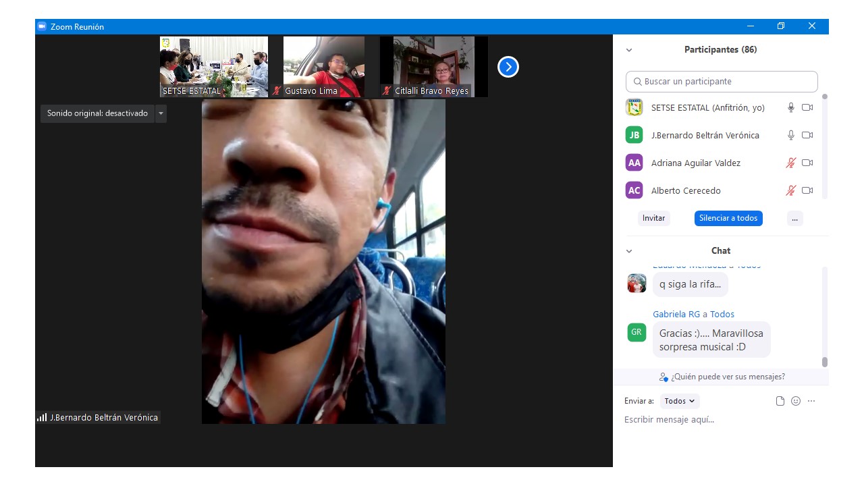Click JB avatar of J.Bernardo Beltrán
The height and width of the screenshot is (486, 864).
coord(634,135)
